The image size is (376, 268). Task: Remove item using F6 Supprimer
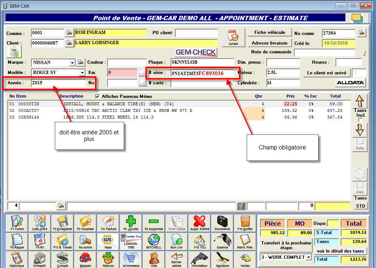pos(154,223)
